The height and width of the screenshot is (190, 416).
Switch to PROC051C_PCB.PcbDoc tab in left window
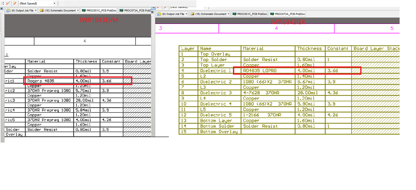(x=98, y=10)
